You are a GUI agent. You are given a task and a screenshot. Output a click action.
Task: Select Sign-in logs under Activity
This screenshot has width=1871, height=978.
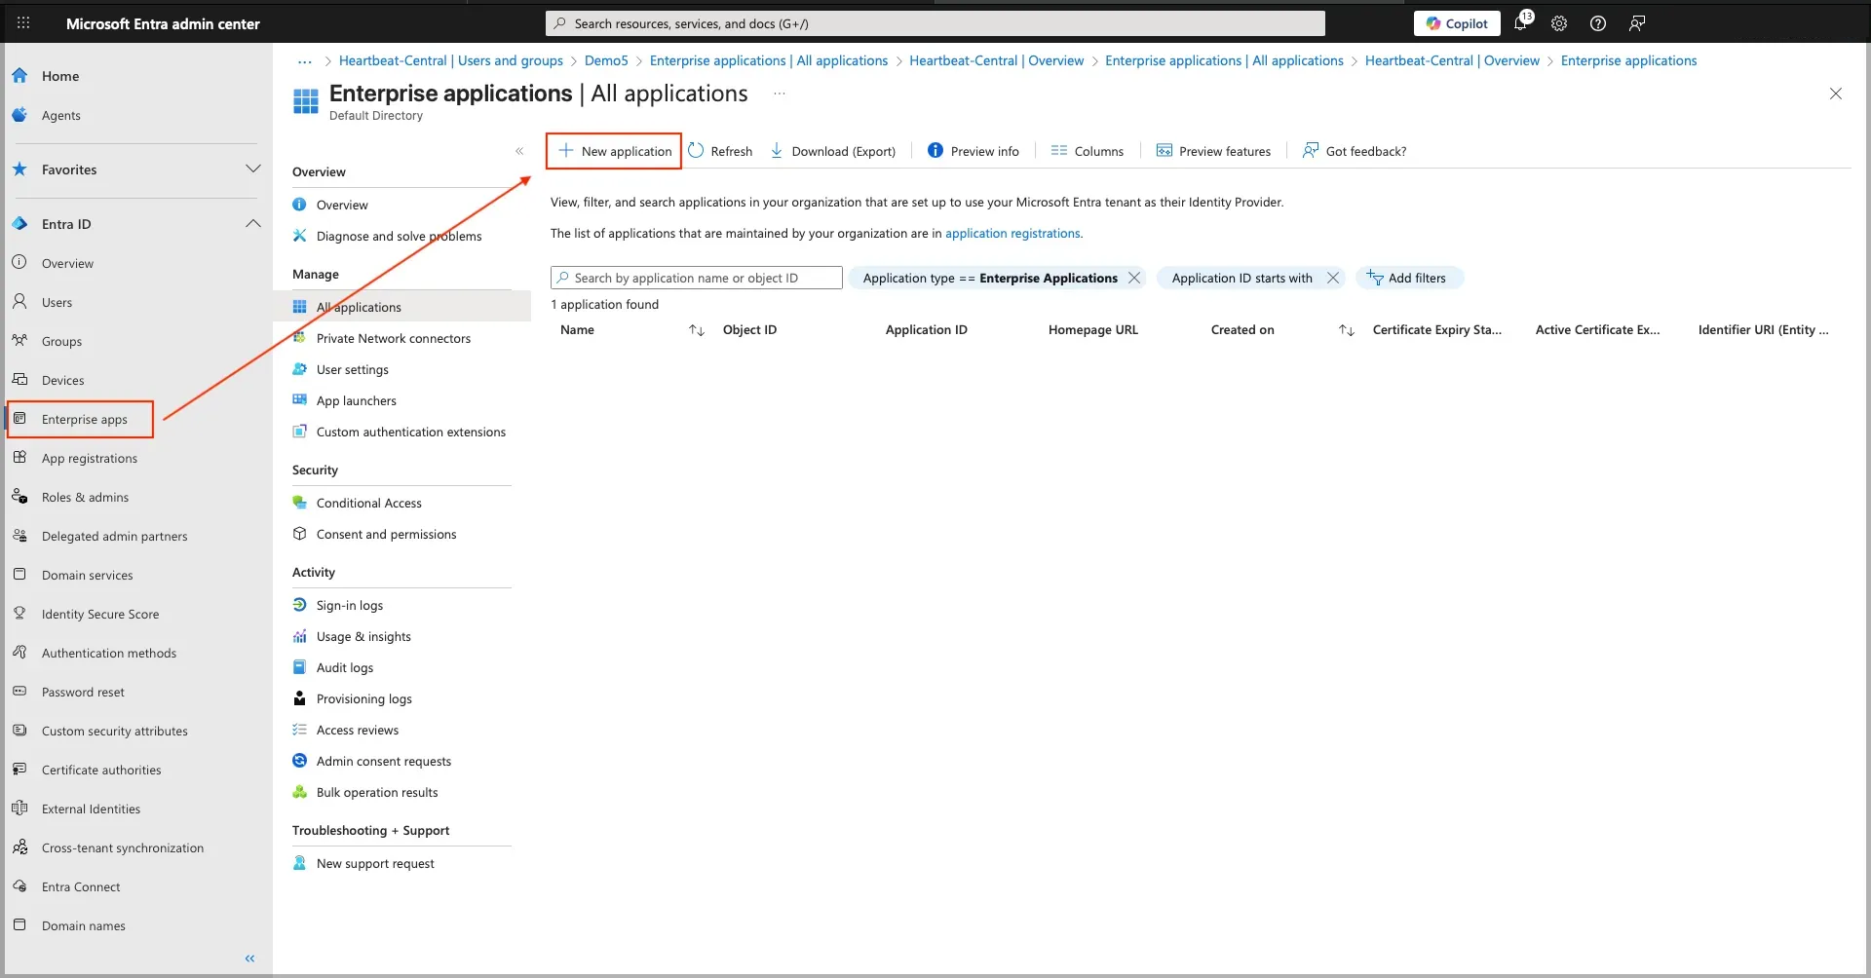tap(349, 606)
